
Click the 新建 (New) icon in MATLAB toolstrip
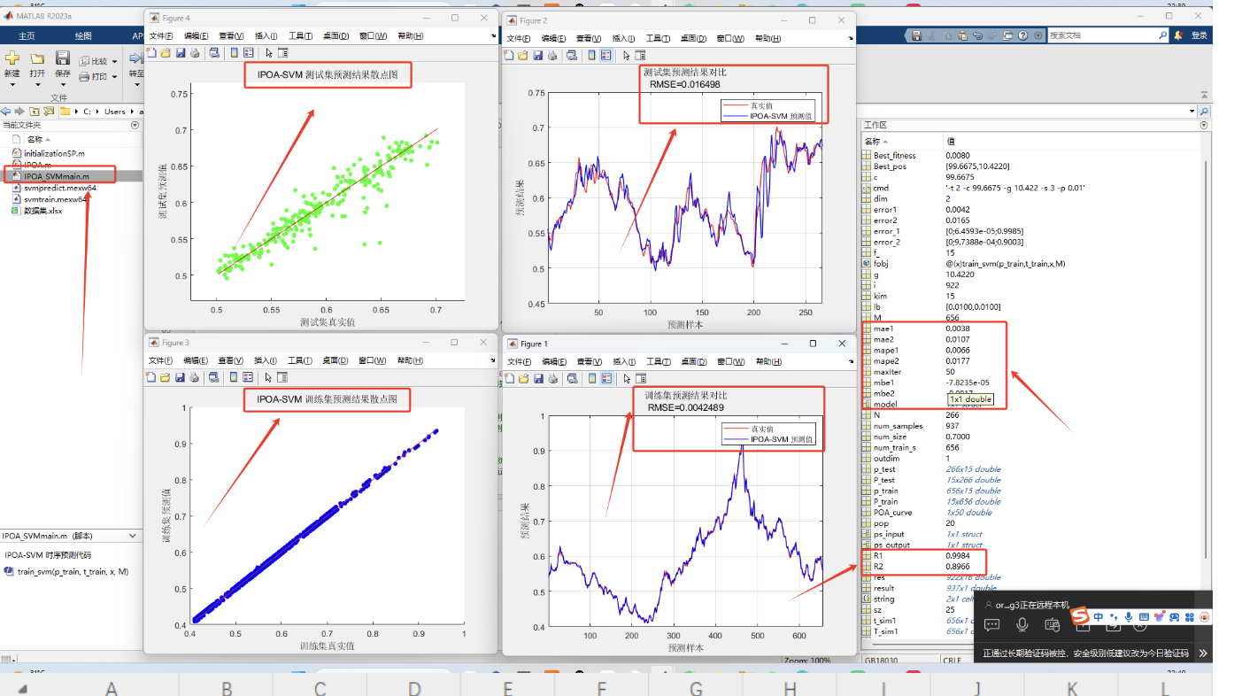pyautogui.click(x=12, y=58)
